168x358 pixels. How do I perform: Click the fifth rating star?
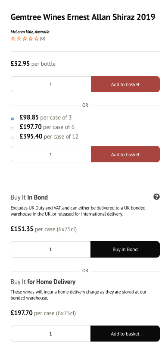pyautogui.click(x=36, y=39)
